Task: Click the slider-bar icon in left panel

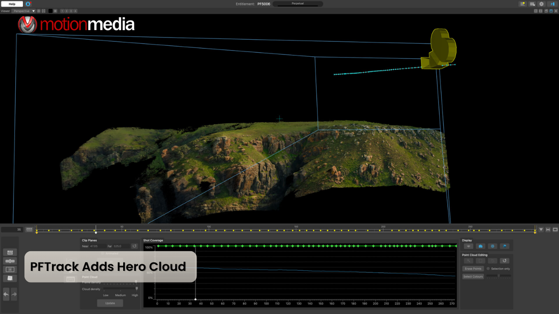Action: pos(10,261)
